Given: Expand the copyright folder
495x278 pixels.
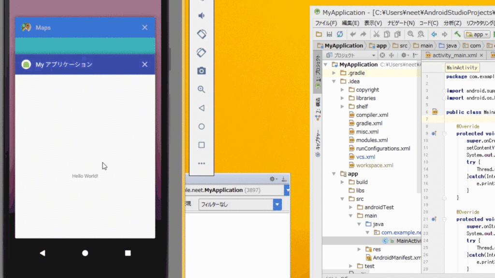Looking at the screenshot, I should [343, 90].
